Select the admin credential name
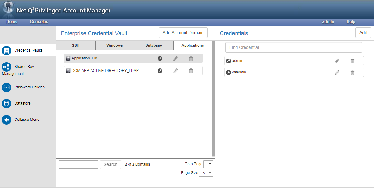Viewport: 374px width, 188px height. pos(237,61)
